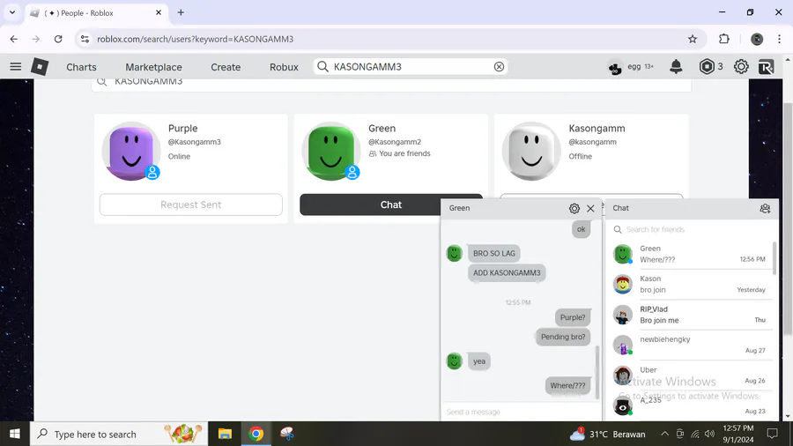Click the ADD KASONGAMM3 message bubble
The width and height of the screenshot is (793, 446).
click(x=507, y=273)
